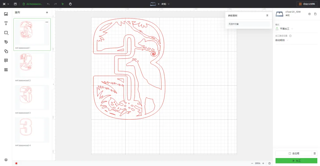Select the A4 basswood 3 canvas thumbnail
The height and width of the screenshot is (166, 320).
(x=32, y=98)
